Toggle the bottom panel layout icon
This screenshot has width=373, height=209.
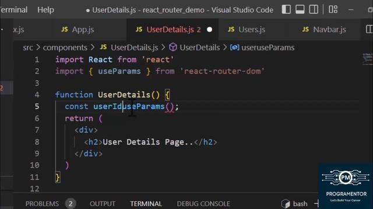pyautogui.click(x=300, y=10)
